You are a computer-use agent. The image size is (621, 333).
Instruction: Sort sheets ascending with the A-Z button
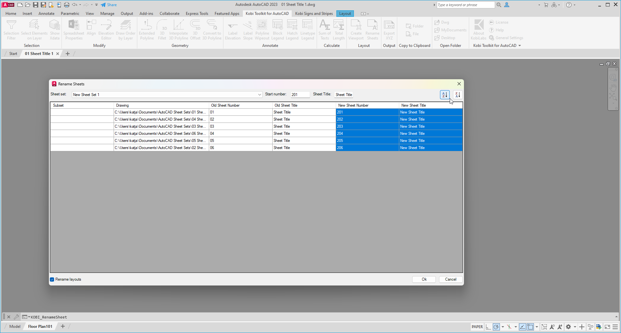click(x=444, y=94)
